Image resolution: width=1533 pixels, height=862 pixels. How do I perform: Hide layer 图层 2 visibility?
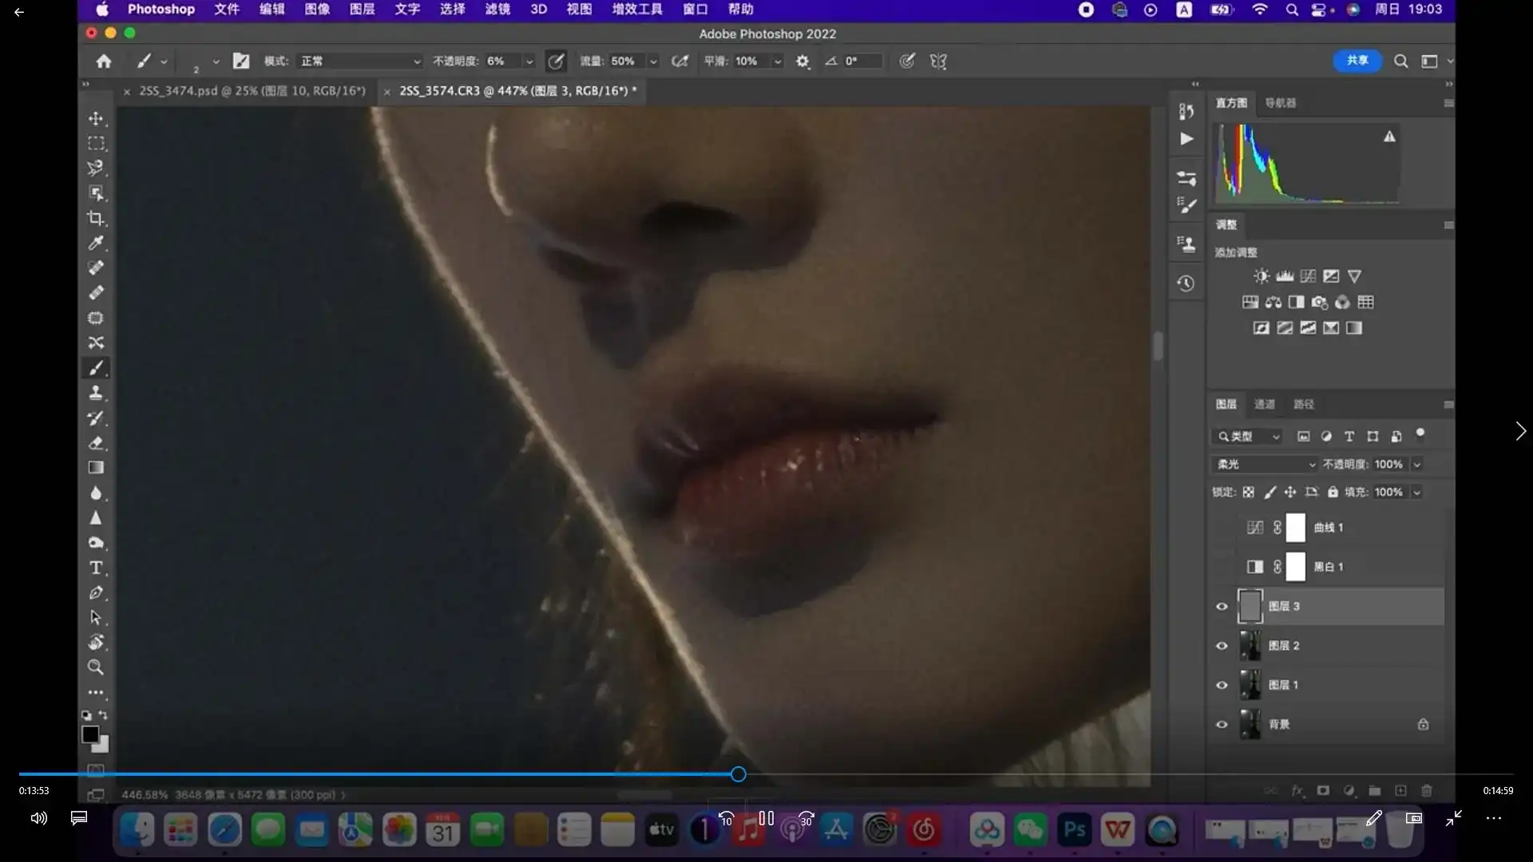point(1222,646)
